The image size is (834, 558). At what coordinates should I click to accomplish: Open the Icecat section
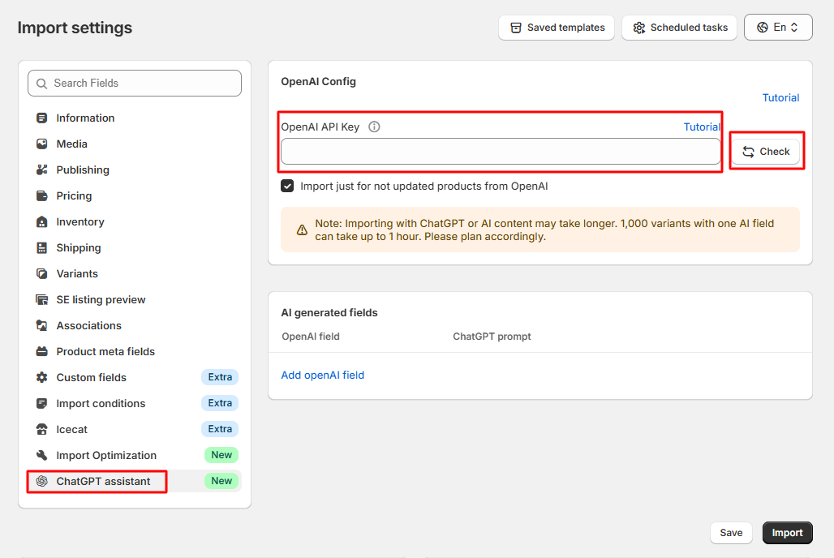coord(135,429)
